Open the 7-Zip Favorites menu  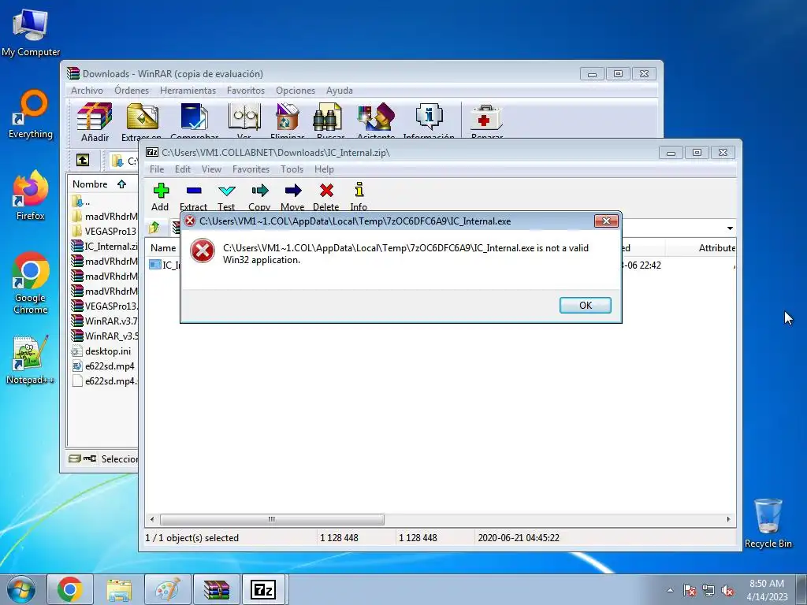[251, 169]
